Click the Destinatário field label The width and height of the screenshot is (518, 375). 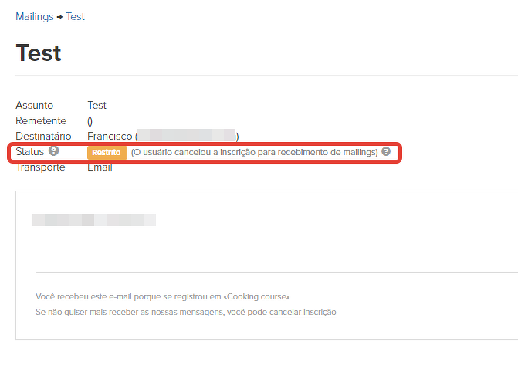click(x=43, y=136)
